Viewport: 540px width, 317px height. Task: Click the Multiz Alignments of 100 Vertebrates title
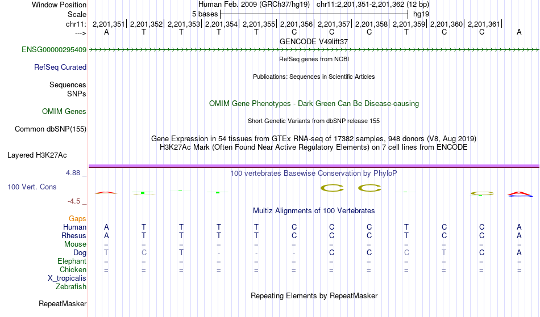(x=314, y=211)
